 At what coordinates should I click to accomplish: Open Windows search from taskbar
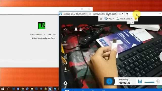pyautogui.click(x=8, y=89)
